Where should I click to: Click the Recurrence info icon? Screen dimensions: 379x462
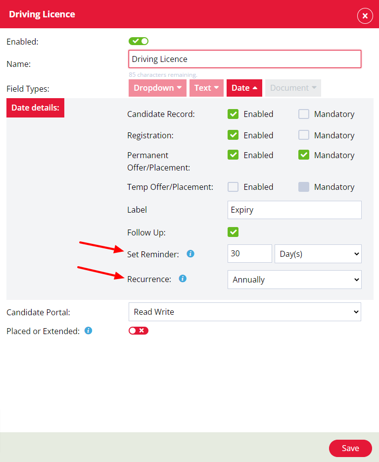pos(183,279)
